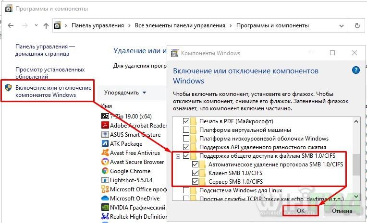Click the Google Chrome icon in list
The height and width of the screenshot is (223, 367).
[x=105, y=171]
